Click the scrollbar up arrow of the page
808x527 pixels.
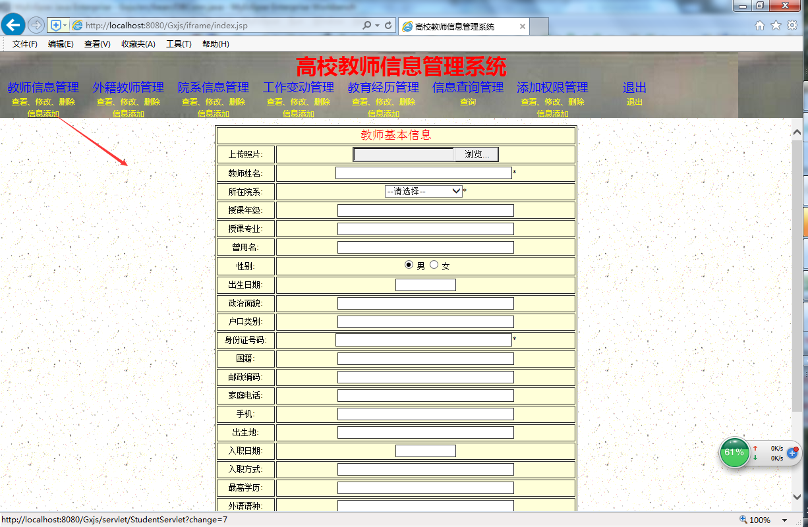pos(797,132)
